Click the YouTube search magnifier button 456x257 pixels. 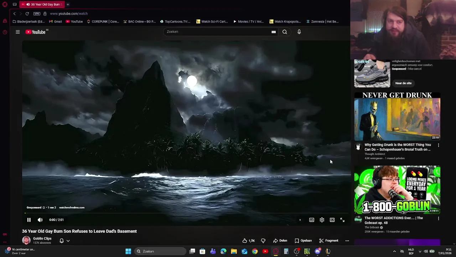285,32
